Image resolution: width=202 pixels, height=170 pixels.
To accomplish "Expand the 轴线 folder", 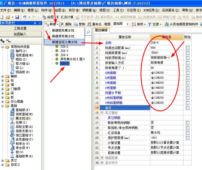I will tap(2, 76).
